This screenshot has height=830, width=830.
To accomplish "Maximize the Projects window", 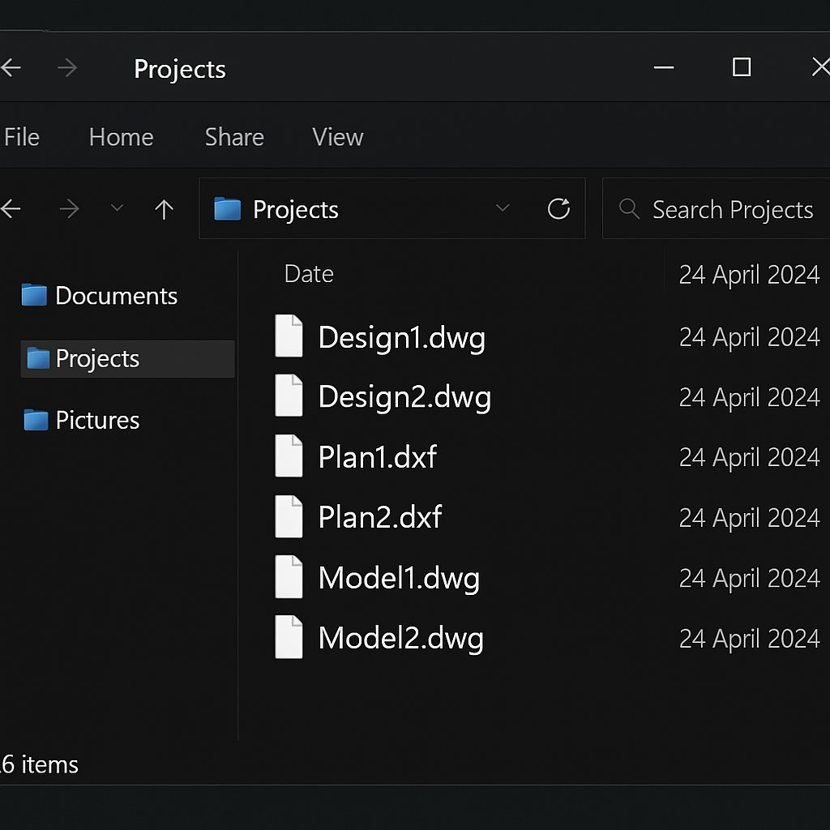I will point(741,67).
